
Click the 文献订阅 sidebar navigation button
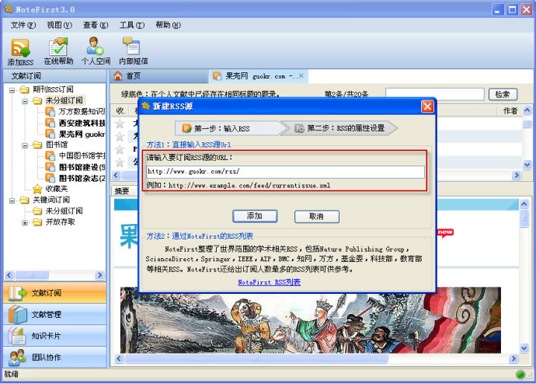pos(54,293)
